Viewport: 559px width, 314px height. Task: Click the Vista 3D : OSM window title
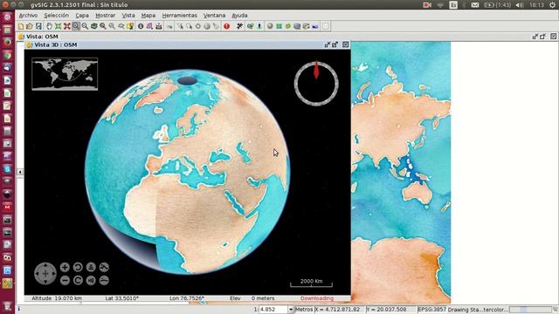56,44
